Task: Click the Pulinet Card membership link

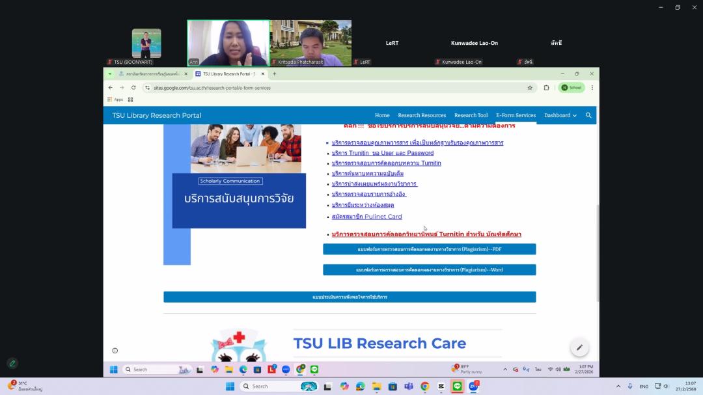Action: pos(366,217)
